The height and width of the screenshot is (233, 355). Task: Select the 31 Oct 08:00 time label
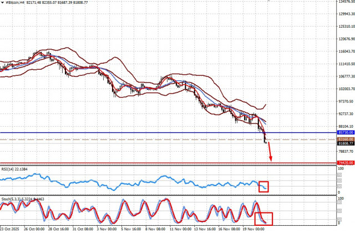click(83, 229)
